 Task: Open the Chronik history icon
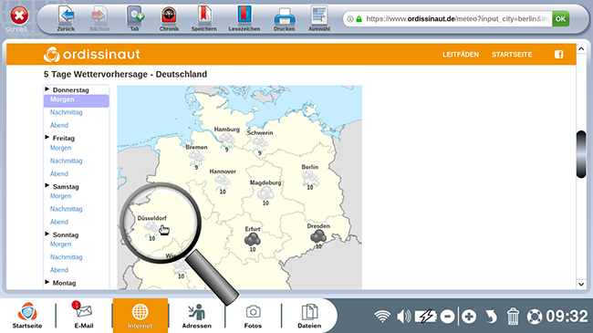169,16
